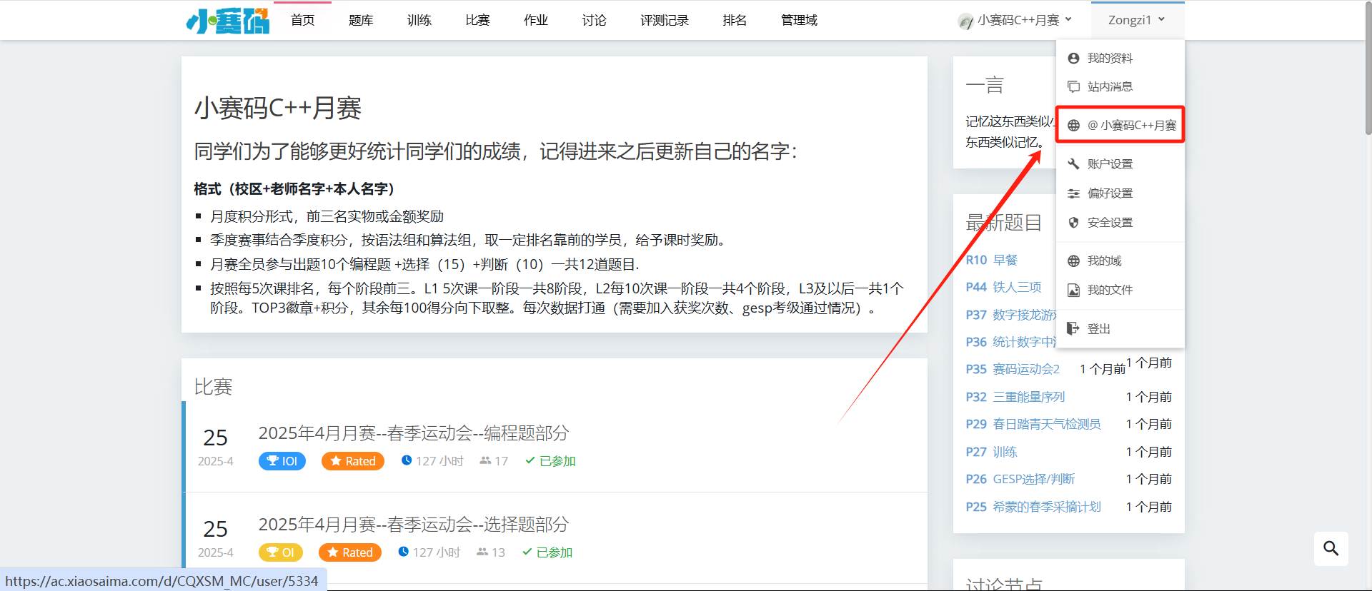Open contest 2025年4月月赛--春季运动会--编程题部分
1372x591 pixels.
[414, 433]
